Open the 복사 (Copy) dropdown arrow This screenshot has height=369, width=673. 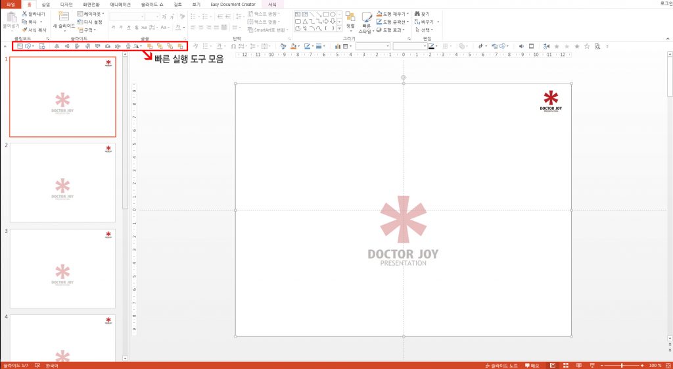tap(41, 22)
